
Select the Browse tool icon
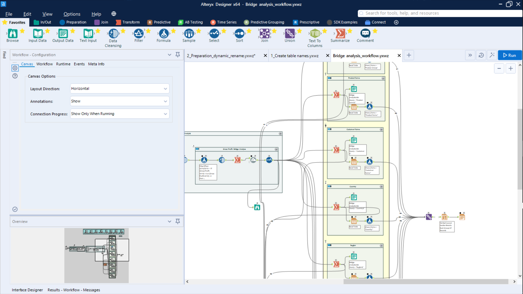pyautogui.click(x=13, y=33)
